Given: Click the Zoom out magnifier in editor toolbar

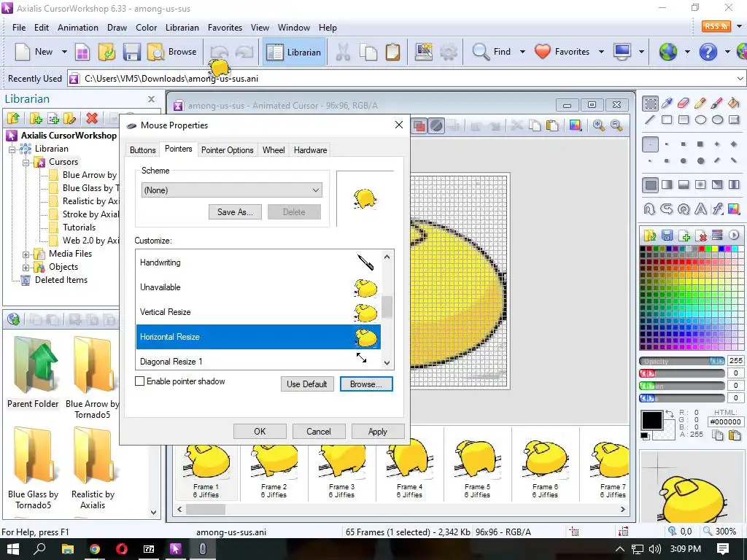Looking at the screenshot, I should pos(616,125).
